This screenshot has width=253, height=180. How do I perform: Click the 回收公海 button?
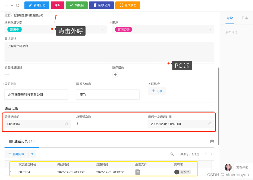pos(101,5)
